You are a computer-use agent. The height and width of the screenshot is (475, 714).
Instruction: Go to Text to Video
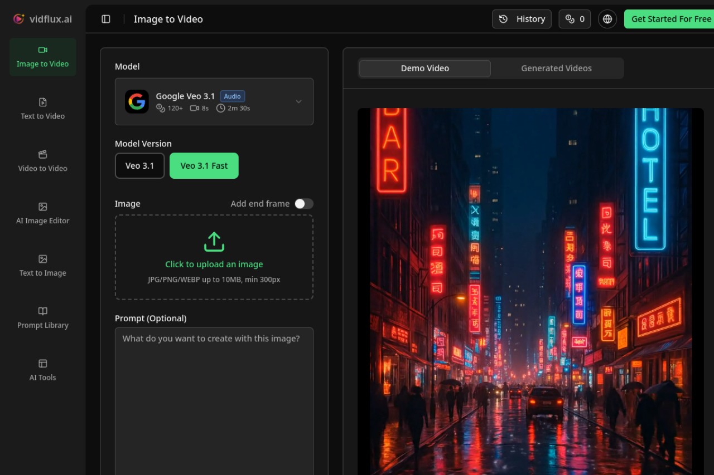[43, 109]
